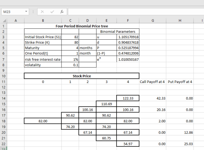Select put payoff 25.03
Viewport: 204px width, 150px height.
click(x=180, y=144)
